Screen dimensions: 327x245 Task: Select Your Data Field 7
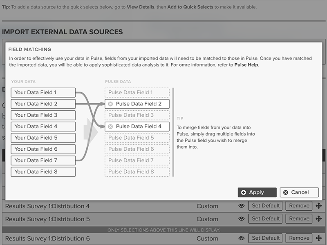click(x=43, y=160)
